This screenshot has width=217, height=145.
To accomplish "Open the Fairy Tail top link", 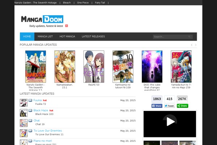I will pyautogui.click(x=100, y=3).
